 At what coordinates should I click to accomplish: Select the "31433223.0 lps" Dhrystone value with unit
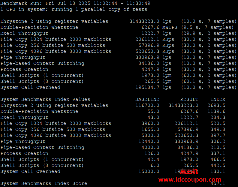150,21
